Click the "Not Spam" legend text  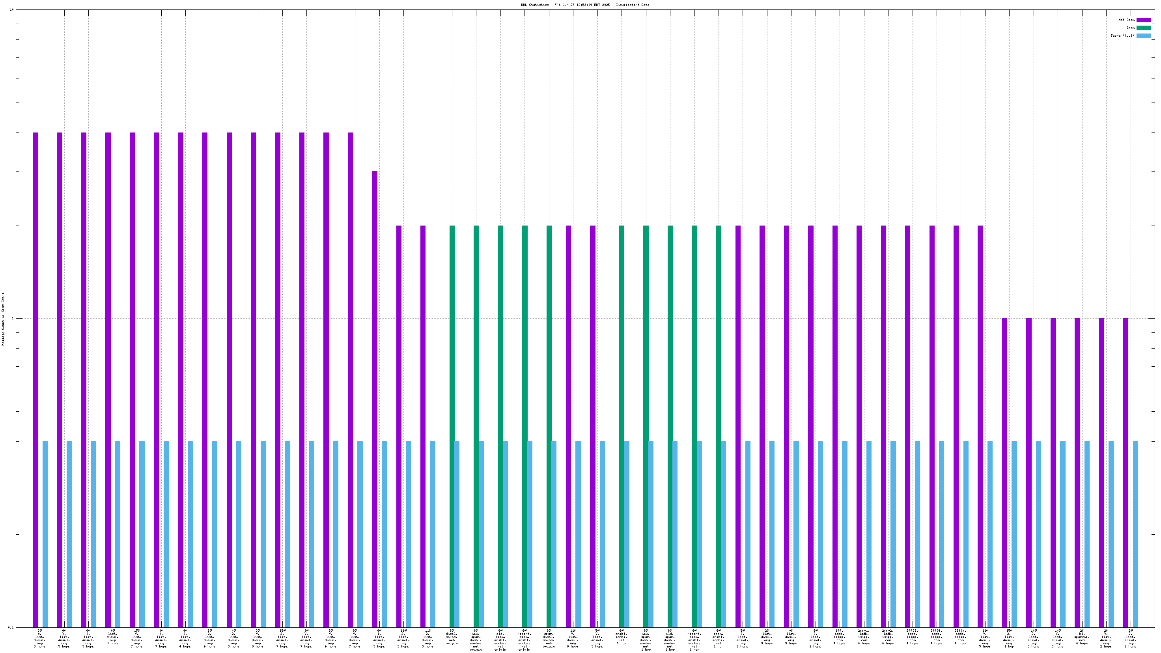(1126, 20)
